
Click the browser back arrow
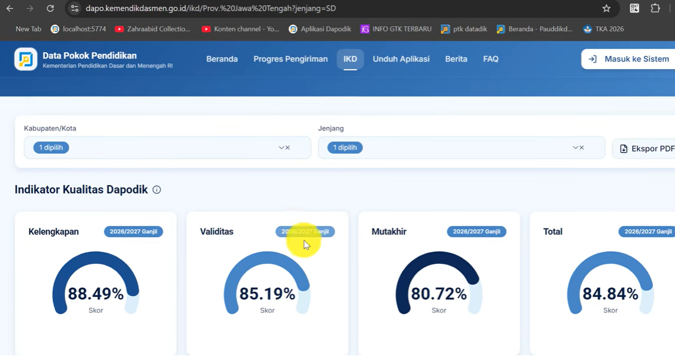[x=9, y=8]
